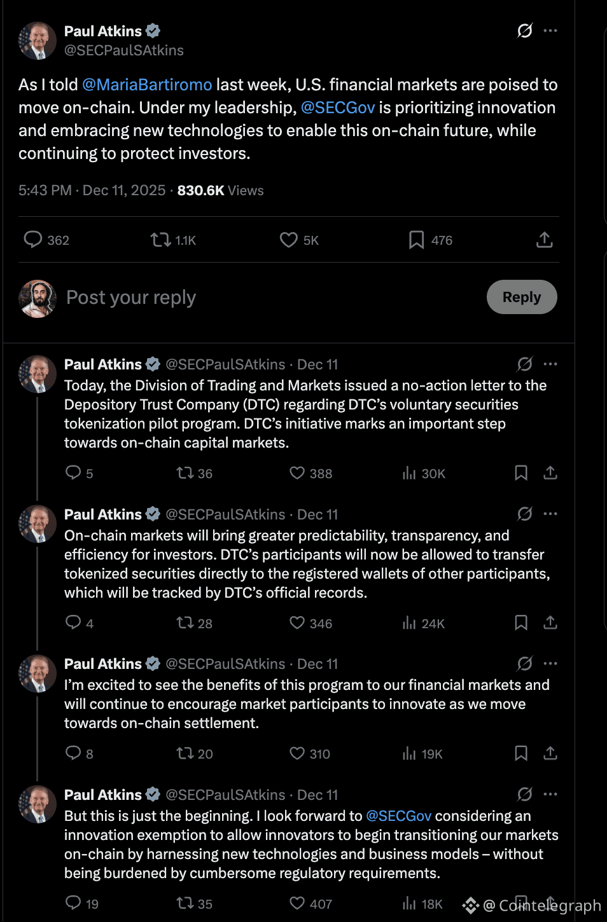Bookmark the main post with 476 bookmarks

click(x=416, y=240)
